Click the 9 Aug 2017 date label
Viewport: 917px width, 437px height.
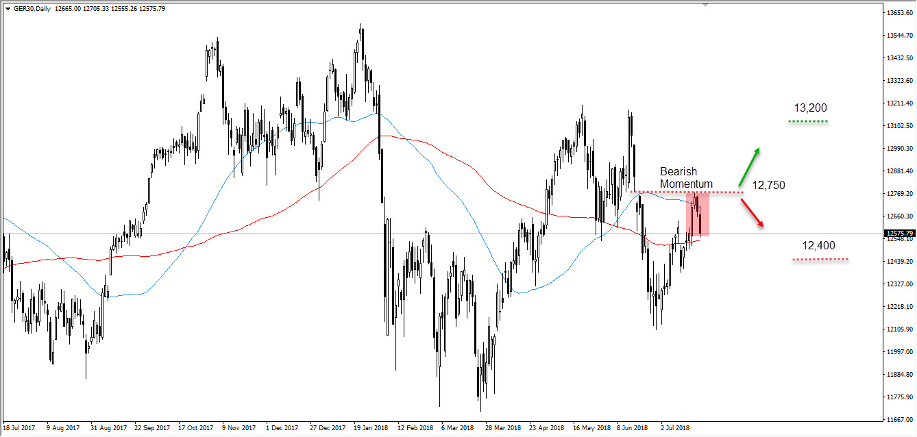[x=62, y=427]
